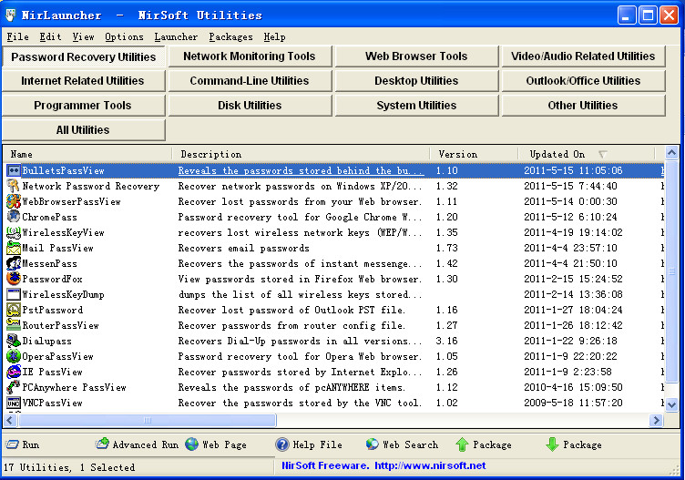Click the Web Search icon
Viewport: 685px width, 480px height.
(372, 444)
